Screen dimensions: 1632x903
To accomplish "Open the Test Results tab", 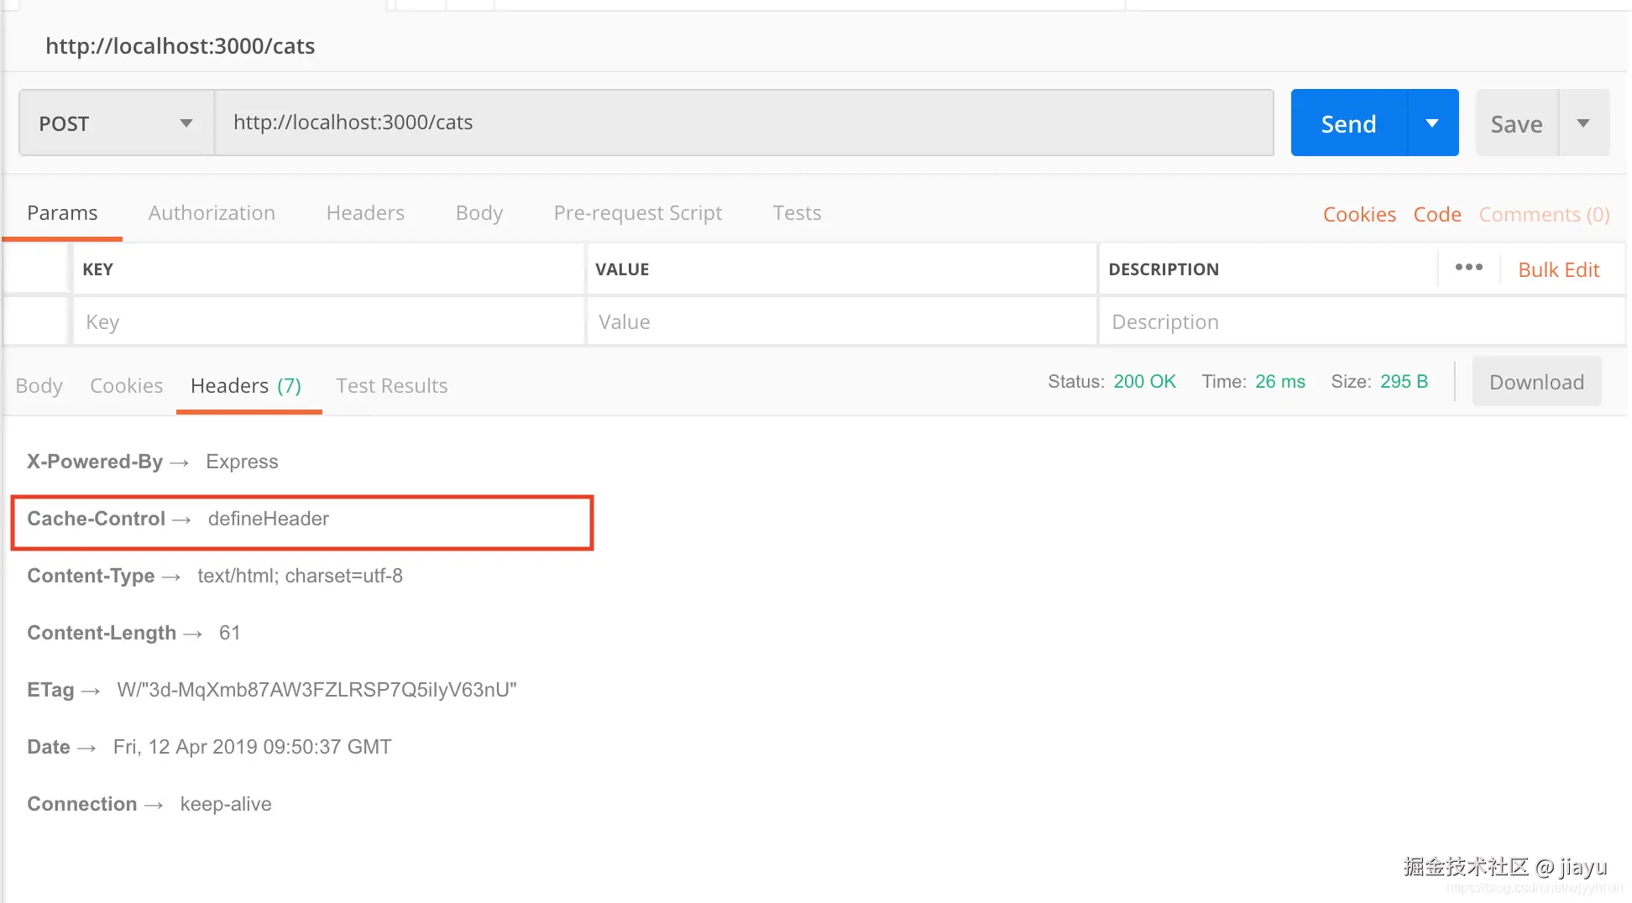I will tap(392, 386).
